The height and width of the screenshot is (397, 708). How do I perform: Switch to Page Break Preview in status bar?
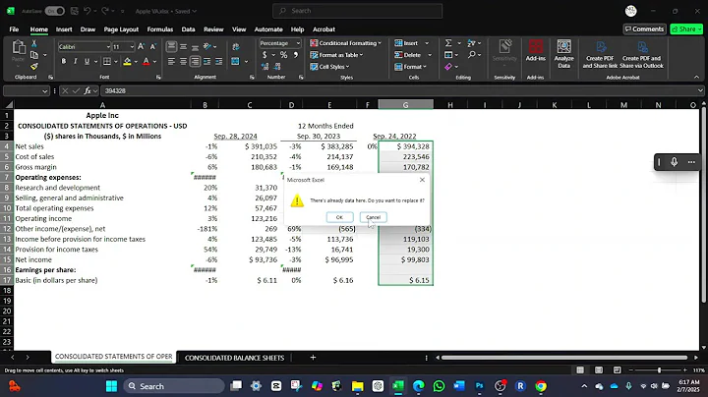click(x=617, y=369)
